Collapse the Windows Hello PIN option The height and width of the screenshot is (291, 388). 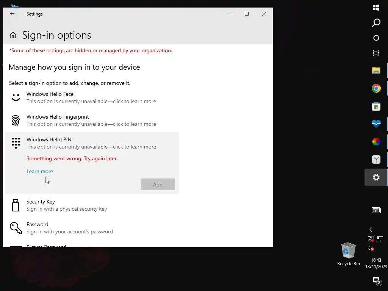tap(92, 143)
